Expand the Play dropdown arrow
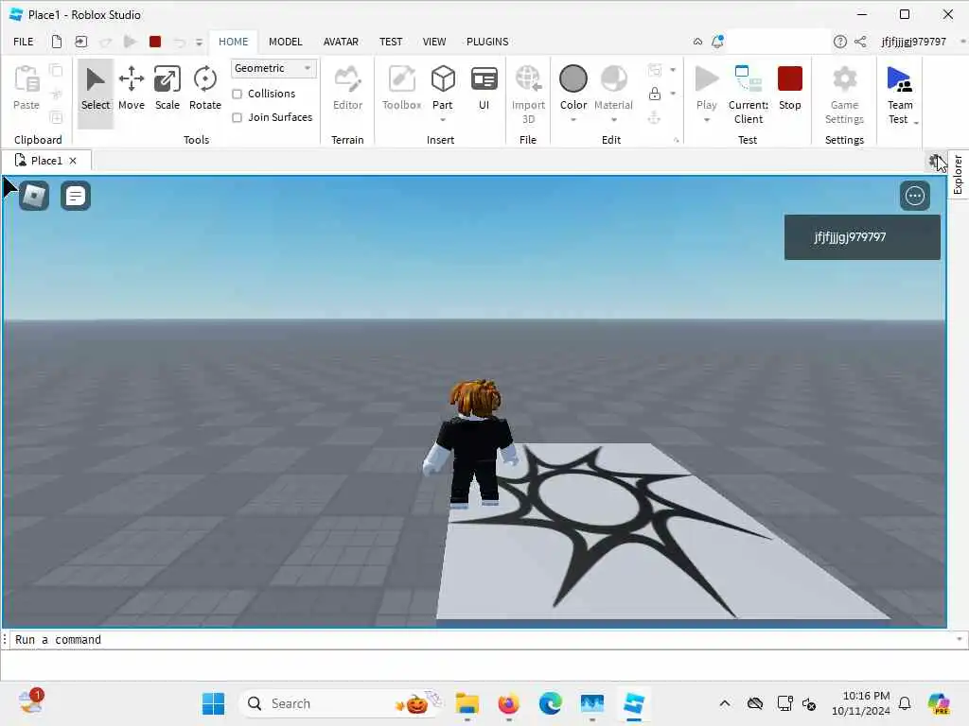Viewport: 969px width, 726px height. pos(706,120)
